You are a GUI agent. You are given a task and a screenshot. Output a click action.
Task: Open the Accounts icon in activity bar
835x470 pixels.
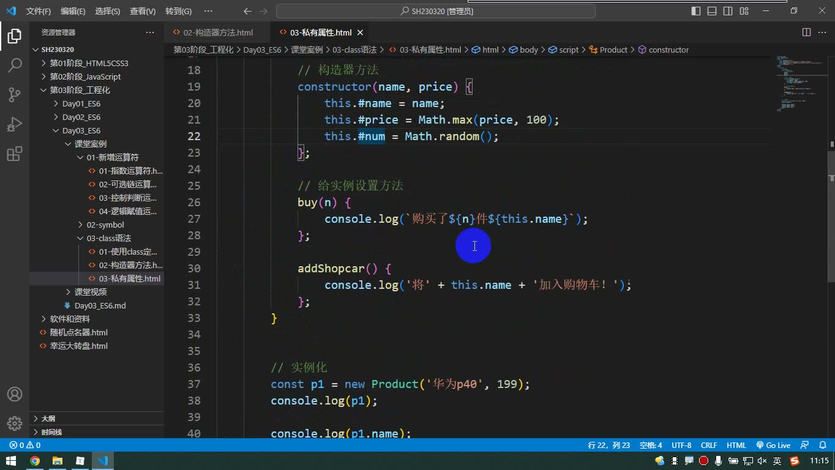pos(15,394)
